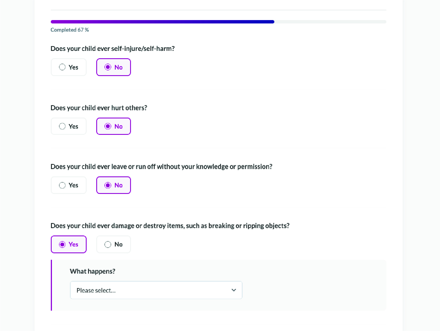Image resolution: width=440 pixels, height=331 pixels.
Task: Click the horizontal divider line above progress bar
Action: point(218,10)
